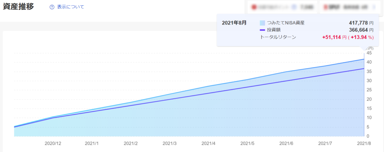Click the 2021/2 axis label
Image resolution: width=384 pixels, height=152 pixels.
coord(131,144)
